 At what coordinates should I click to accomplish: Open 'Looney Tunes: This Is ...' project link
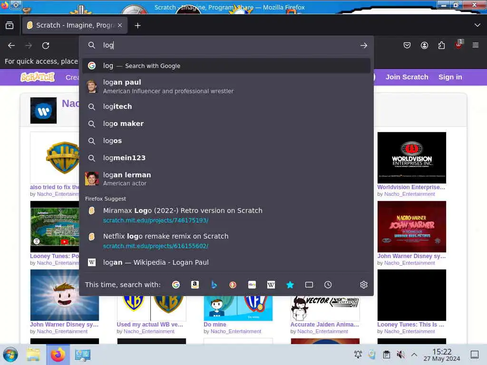pos(410,324)
